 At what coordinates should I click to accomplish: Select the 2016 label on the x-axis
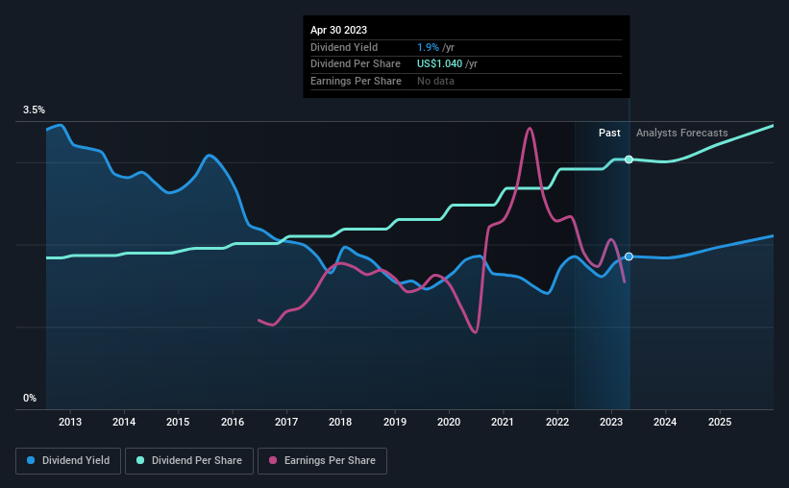click(233, 422)
